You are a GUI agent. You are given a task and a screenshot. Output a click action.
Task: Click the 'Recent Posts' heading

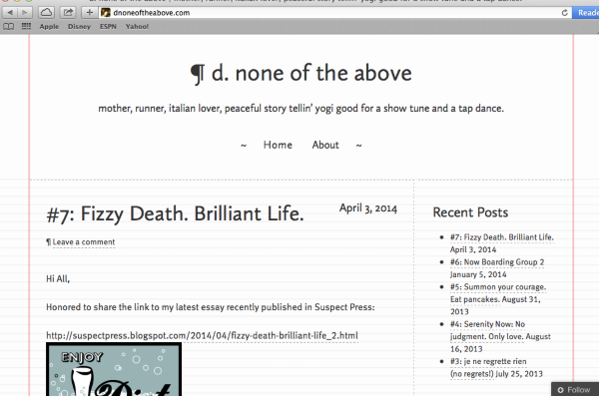tap(470, 212)
